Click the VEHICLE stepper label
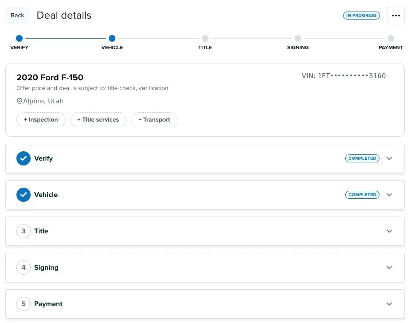This screenshot has height=323, width=411. (112, 47)
